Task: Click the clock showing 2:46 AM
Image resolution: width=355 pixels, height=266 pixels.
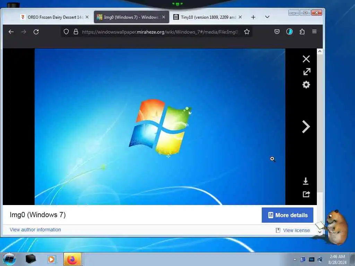Action: click(x=337, y=257)
